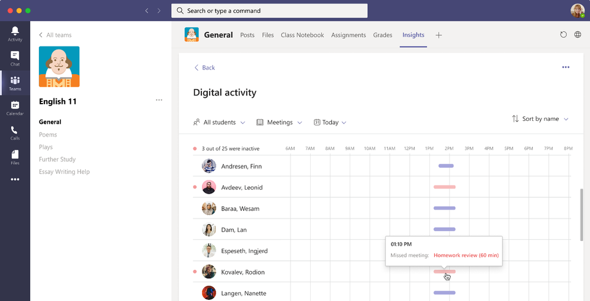The image size is (590, 301).
Task: Click Finn Andresen's meeting activity bar
Action: [x=446, y=166]
